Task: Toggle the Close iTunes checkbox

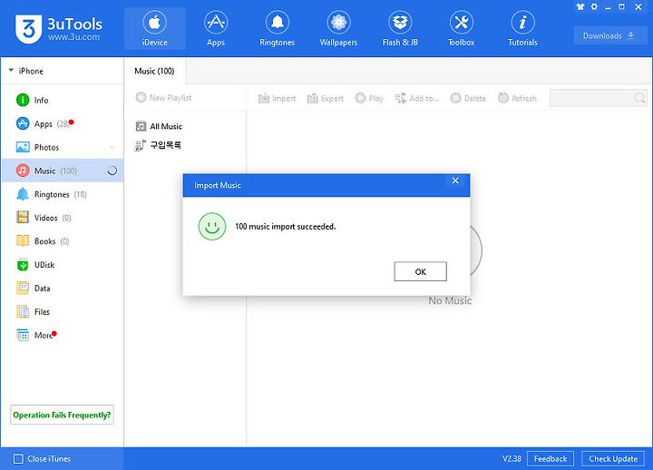Action: tap(18, 459)
